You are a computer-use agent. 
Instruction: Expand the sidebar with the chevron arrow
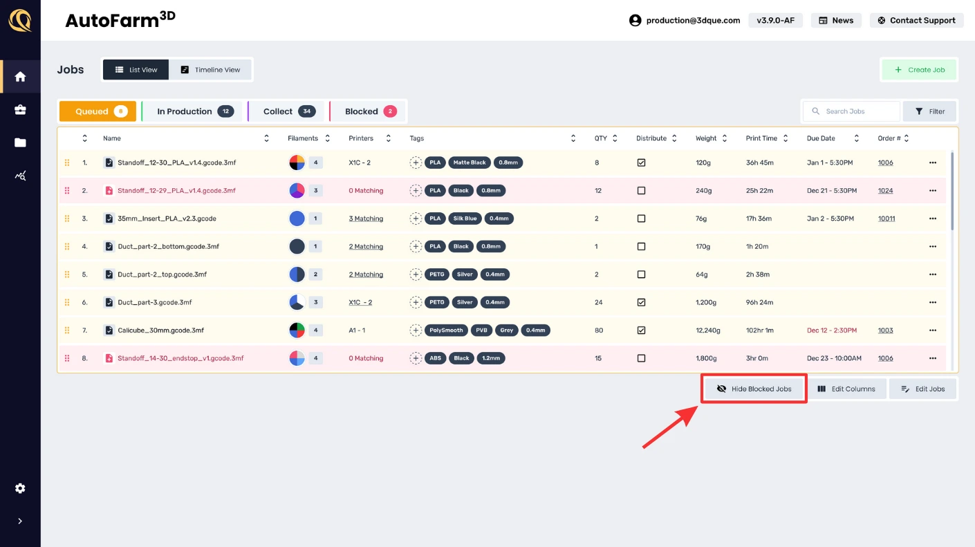(20, 521)
